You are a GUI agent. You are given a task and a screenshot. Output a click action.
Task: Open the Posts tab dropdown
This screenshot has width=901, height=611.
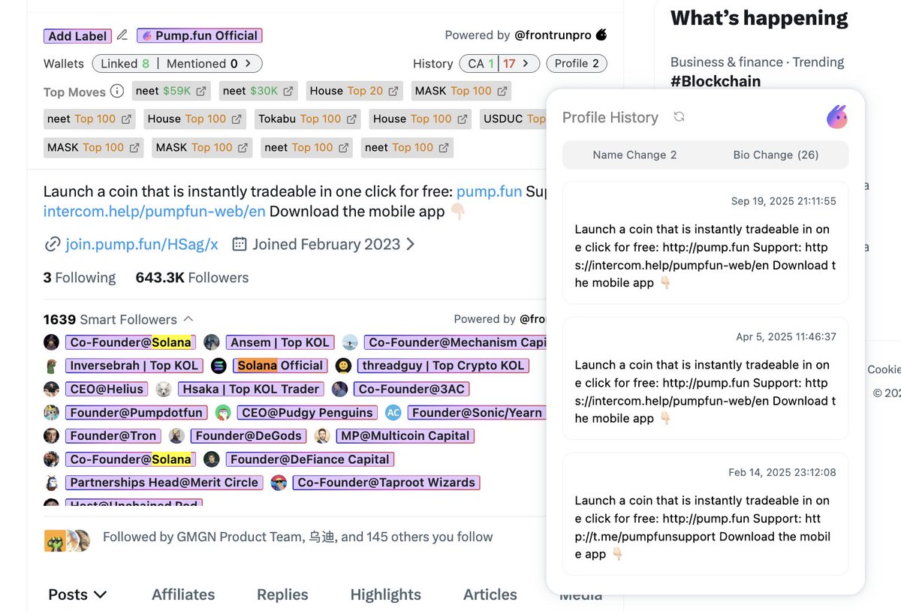(x=77, y=594)
